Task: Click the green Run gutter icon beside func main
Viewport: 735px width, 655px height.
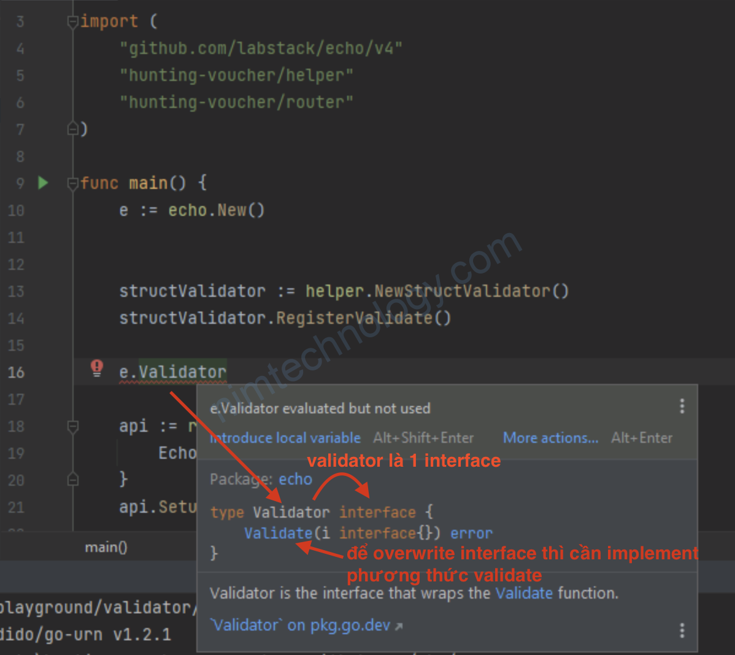Action: coord(43,183)
